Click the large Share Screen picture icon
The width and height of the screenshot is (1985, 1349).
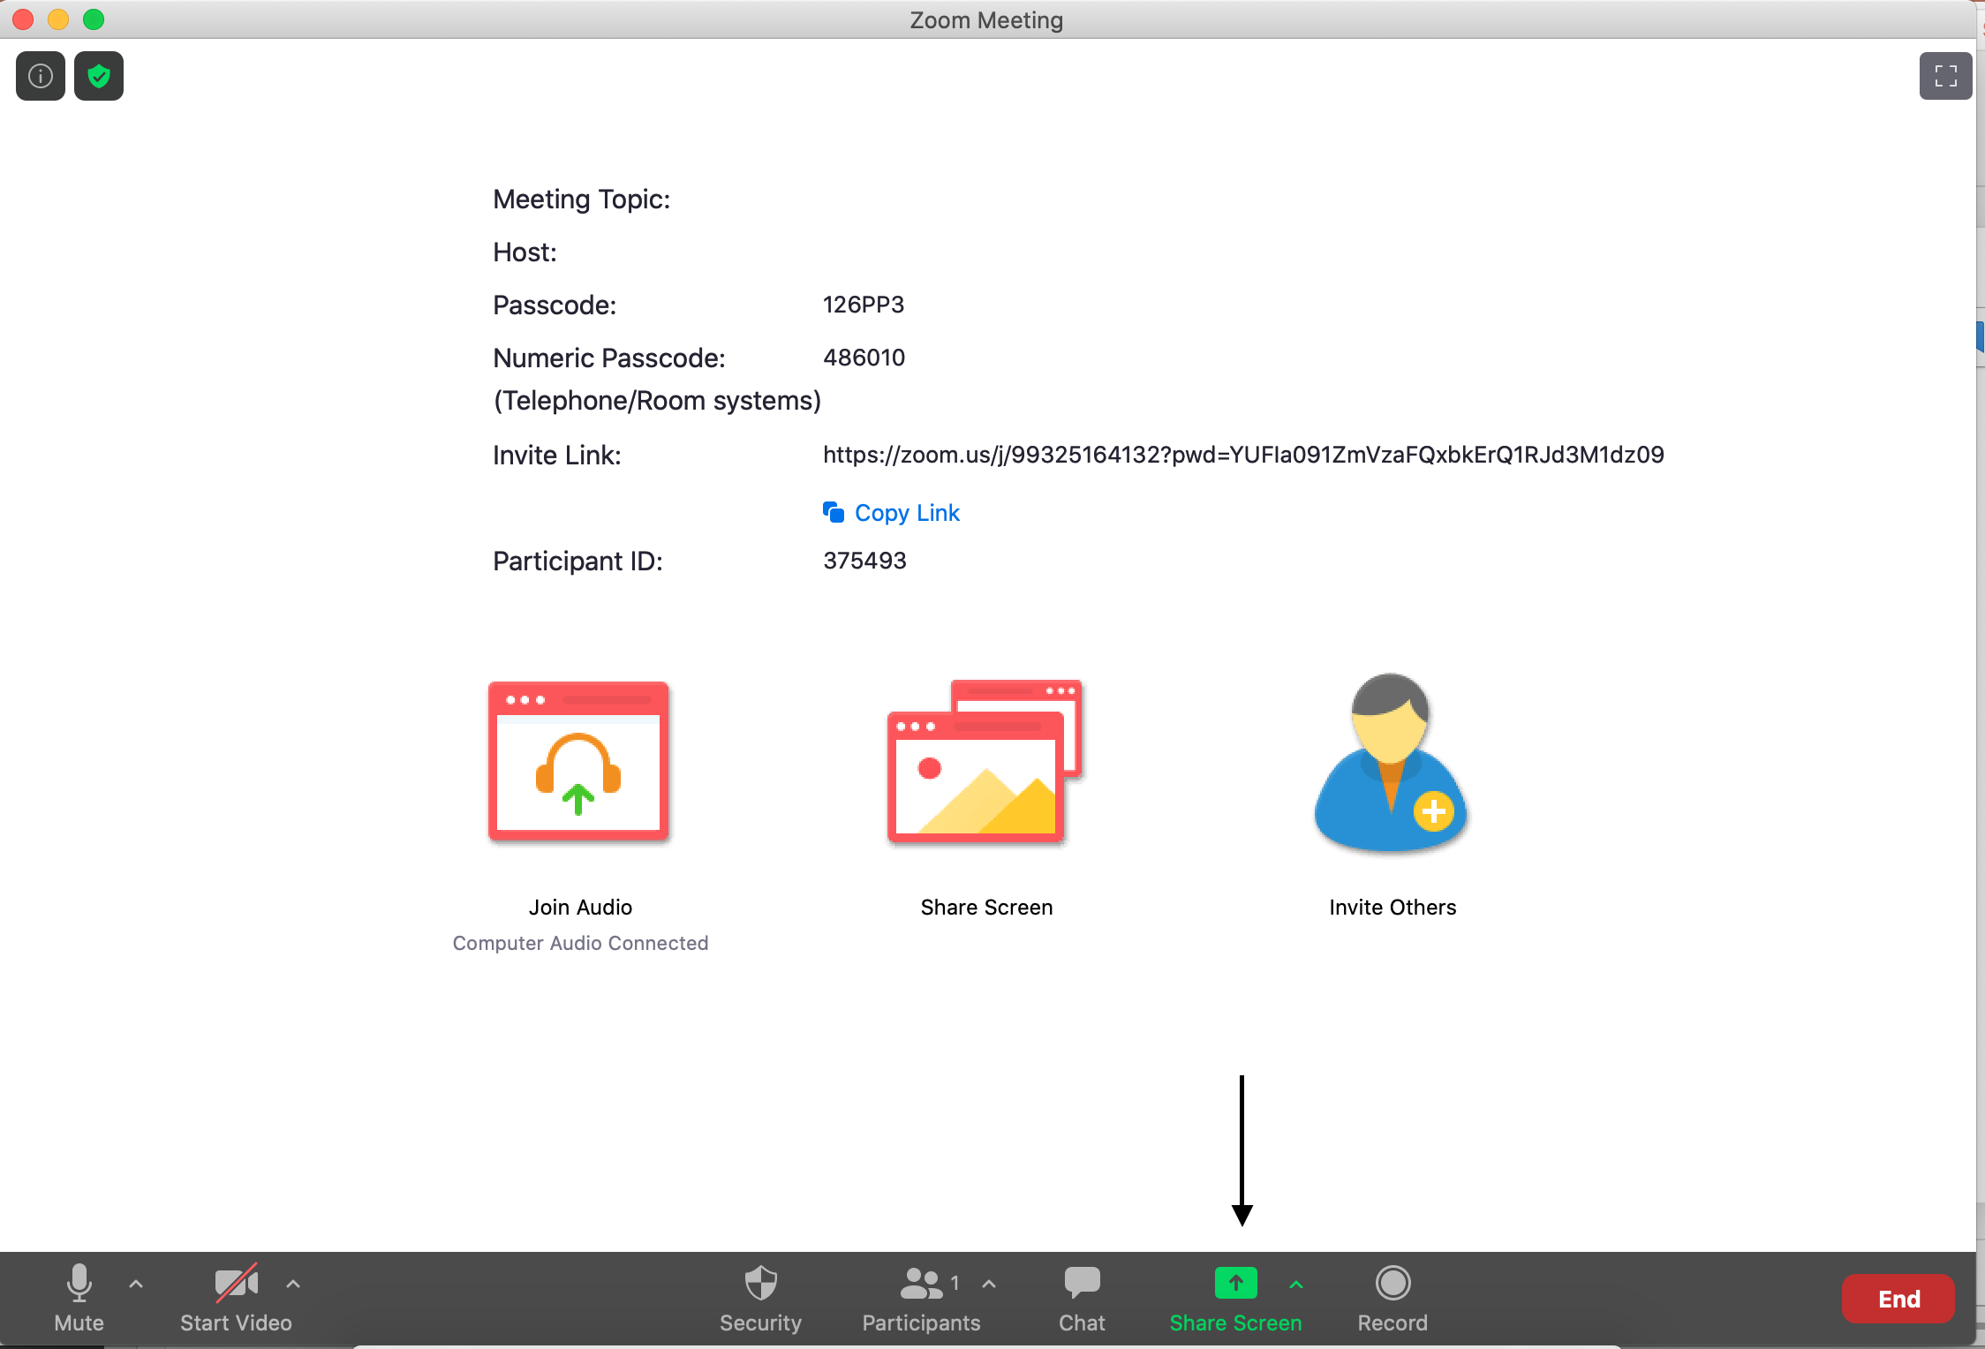985,762
